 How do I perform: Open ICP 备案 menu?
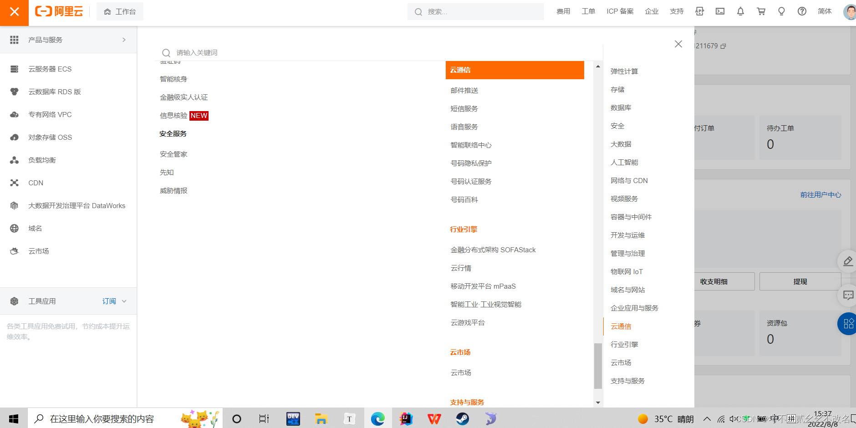pyautogui.click(x=620, y=11)
